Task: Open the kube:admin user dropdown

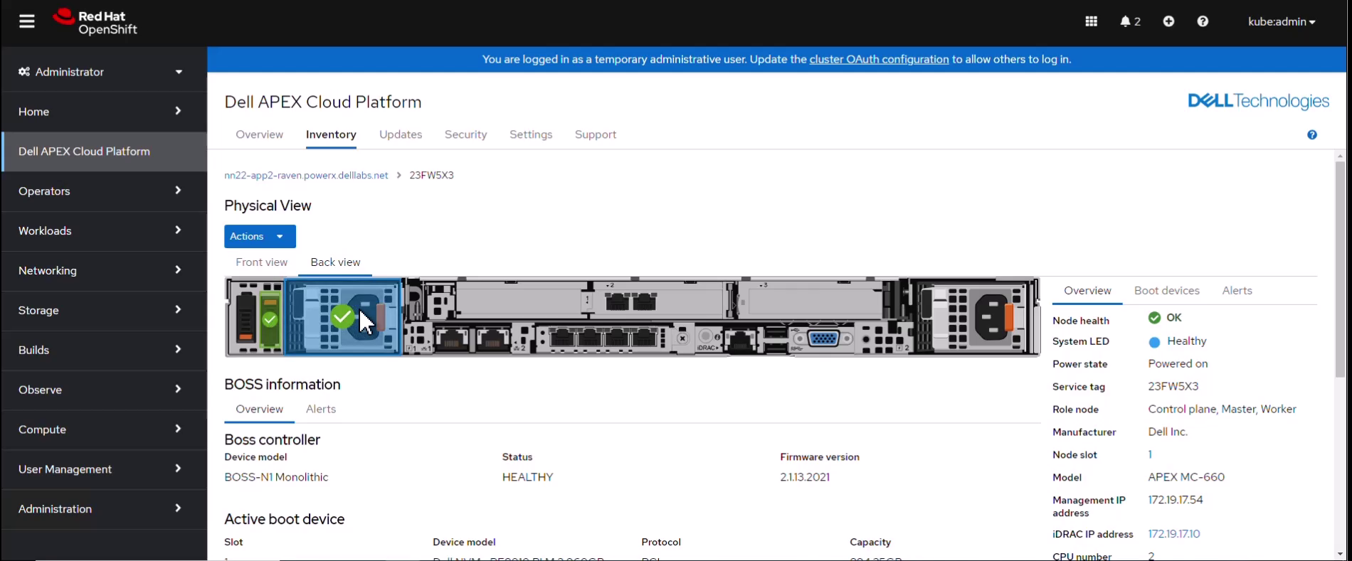Action: pyautogui.click(x=1282, y=21)
